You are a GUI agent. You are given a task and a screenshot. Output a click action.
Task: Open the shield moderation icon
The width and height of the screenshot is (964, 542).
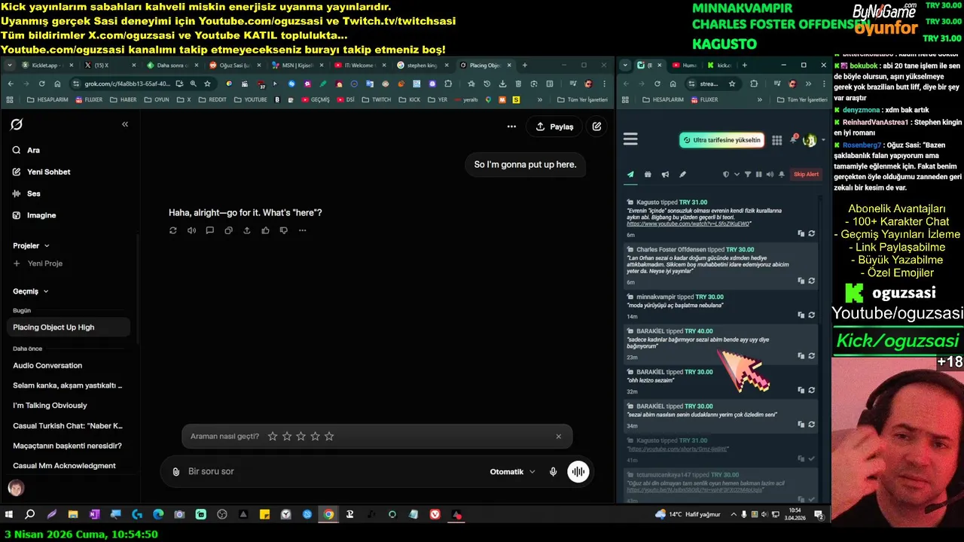726,175
